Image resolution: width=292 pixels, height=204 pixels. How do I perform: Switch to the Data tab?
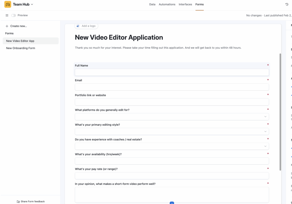point(152,4)
